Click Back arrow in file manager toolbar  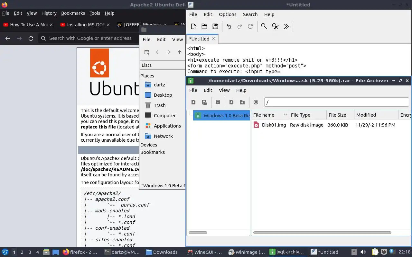click(158, 52)
